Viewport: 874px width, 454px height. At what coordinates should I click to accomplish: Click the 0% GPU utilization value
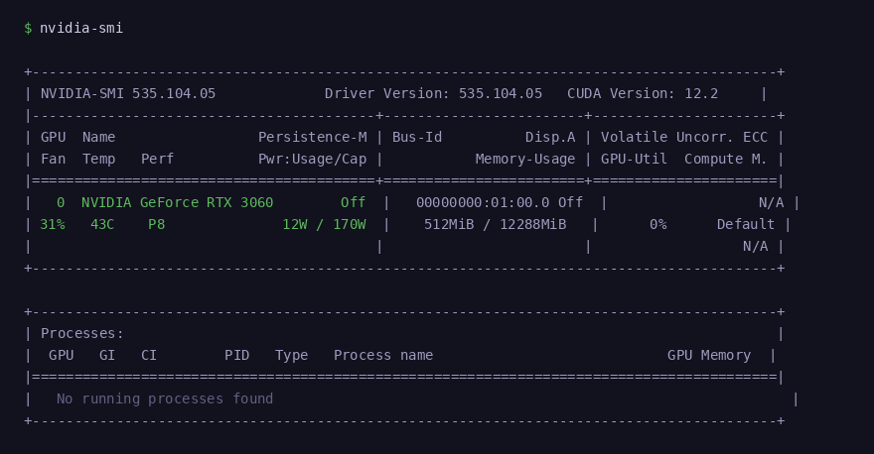coord(657,224)
